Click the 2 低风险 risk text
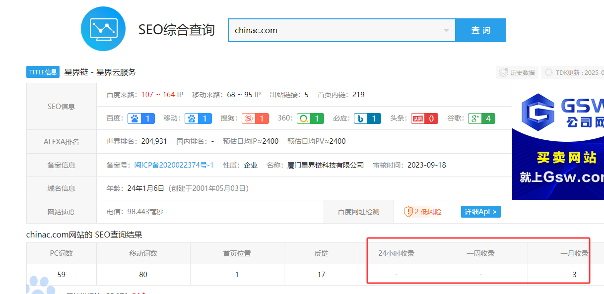This screenshot has width=604, height=294. tap(428, 212)
